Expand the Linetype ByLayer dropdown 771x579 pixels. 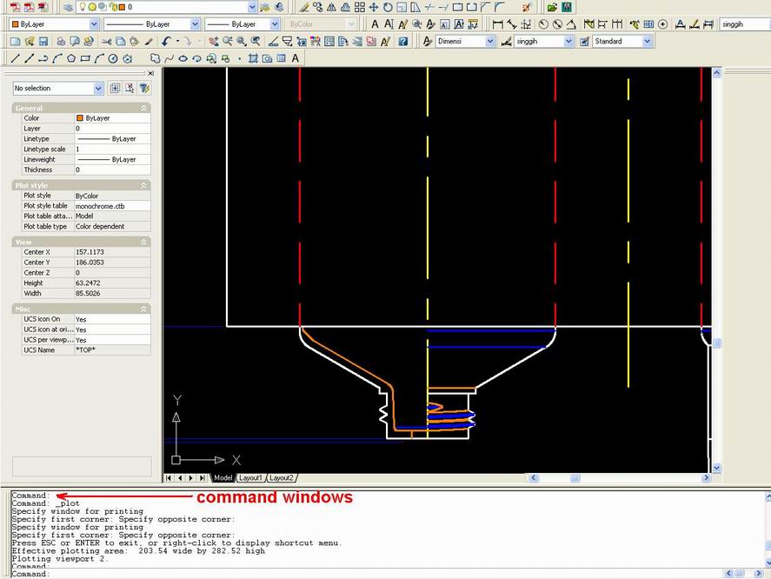click(x=194, y=23)
